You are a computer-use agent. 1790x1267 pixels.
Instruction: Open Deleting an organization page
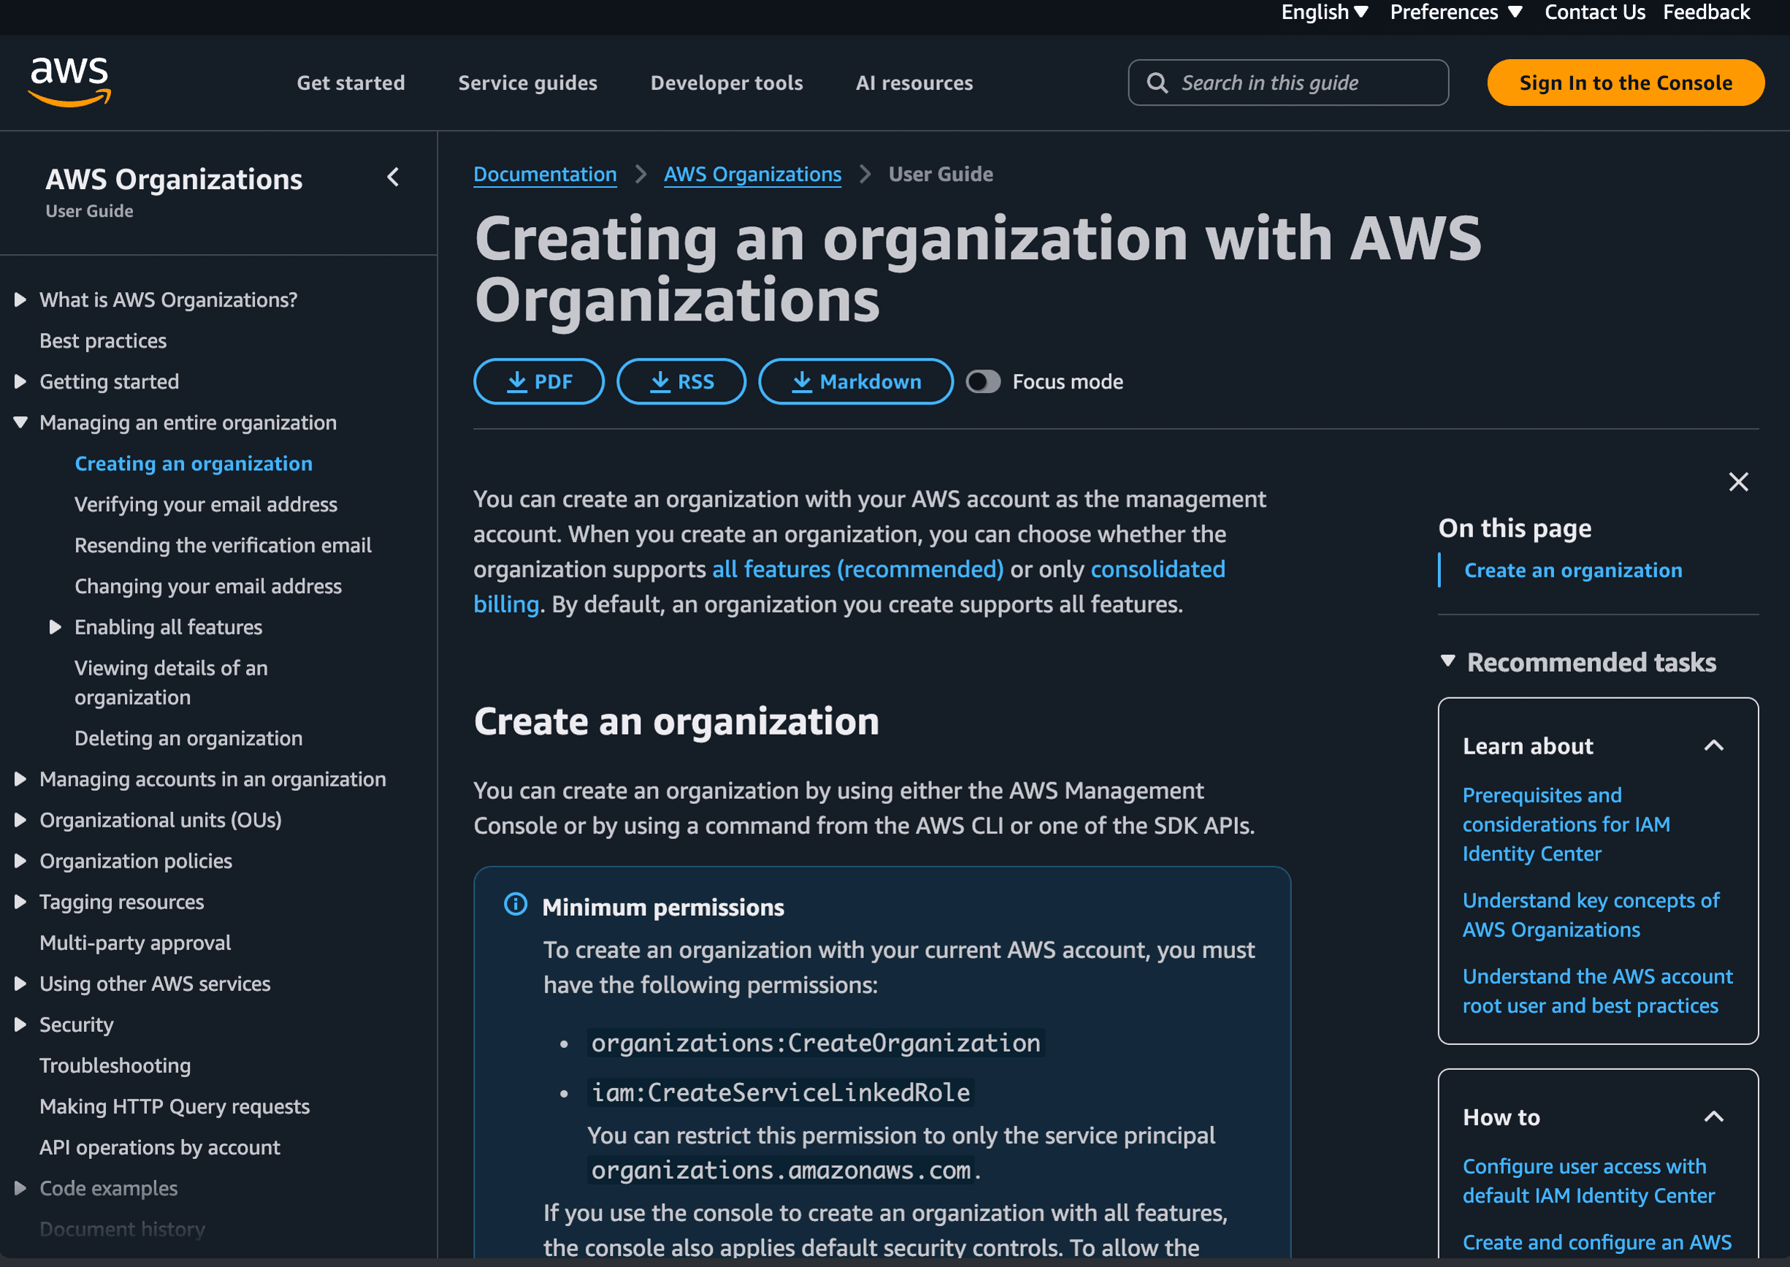[188, 738]
